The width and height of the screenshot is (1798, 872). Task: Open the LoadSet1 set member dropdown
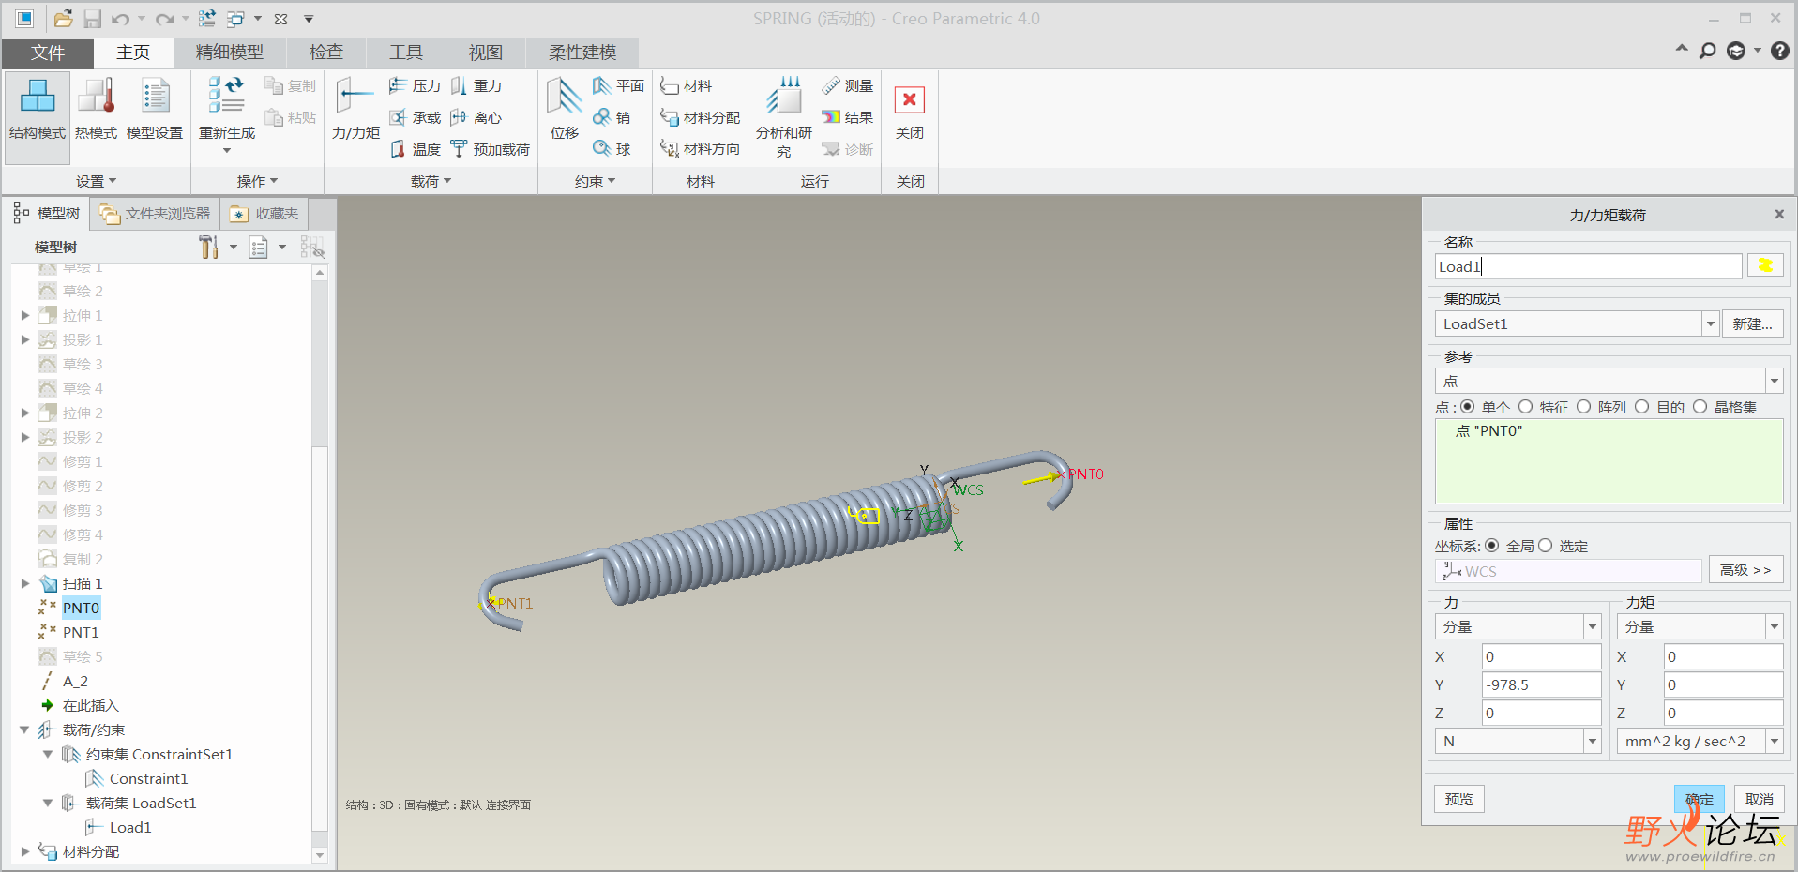(1711, 323)
